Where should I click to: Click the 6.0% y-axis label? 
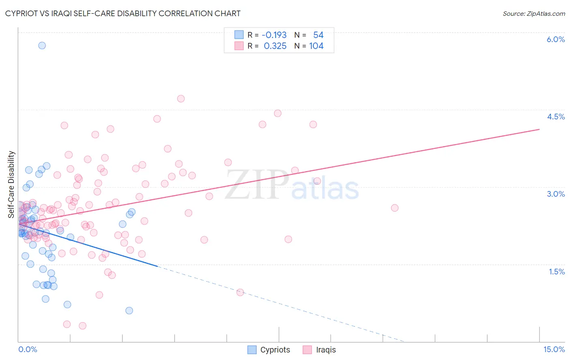coord(556,39)
